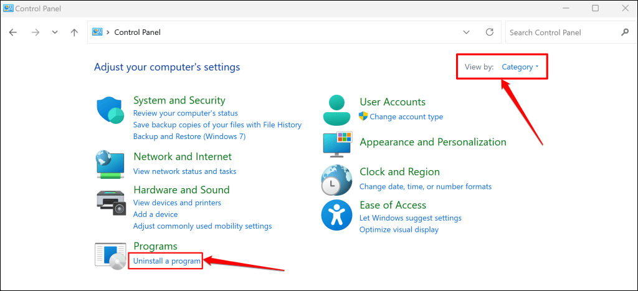Viewport: 638px width, 291px height.
Task: Open the Clock and Region globe icon
Action: click(336, 180)
